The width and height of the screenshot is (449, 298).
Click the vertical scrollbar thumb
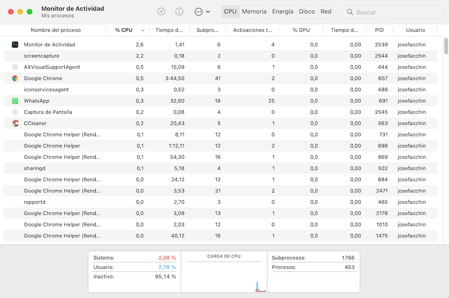coord(446,46)
